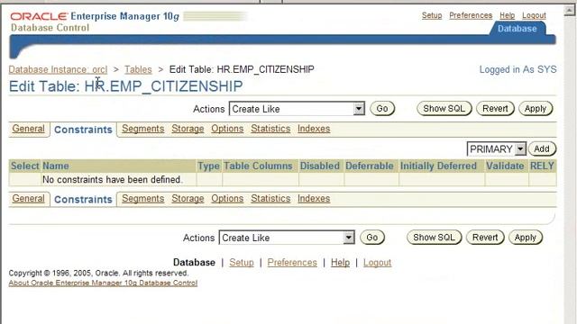Click the upper Go button
This screenshot has height=324, width=577.
pos(382,109)
